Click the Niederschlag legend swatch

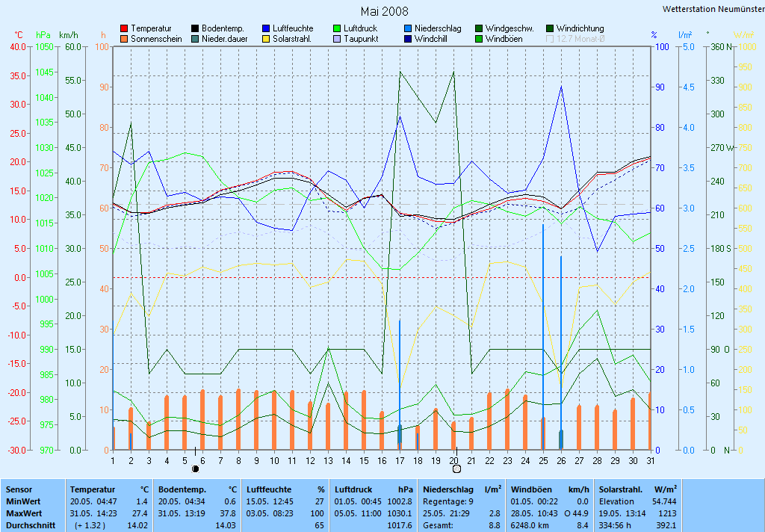click(x=408, y=29)
